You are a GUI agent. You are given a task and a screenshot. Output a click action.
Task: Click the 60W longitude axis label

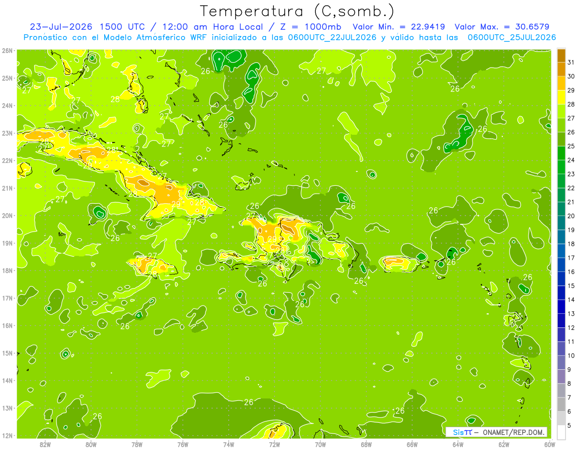[x=549, y=444]
